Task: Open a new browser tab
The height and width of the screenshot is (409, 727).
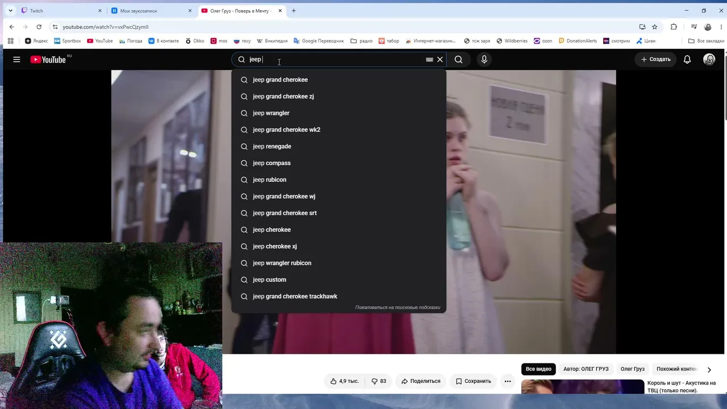Action: [x=294, y=11]
